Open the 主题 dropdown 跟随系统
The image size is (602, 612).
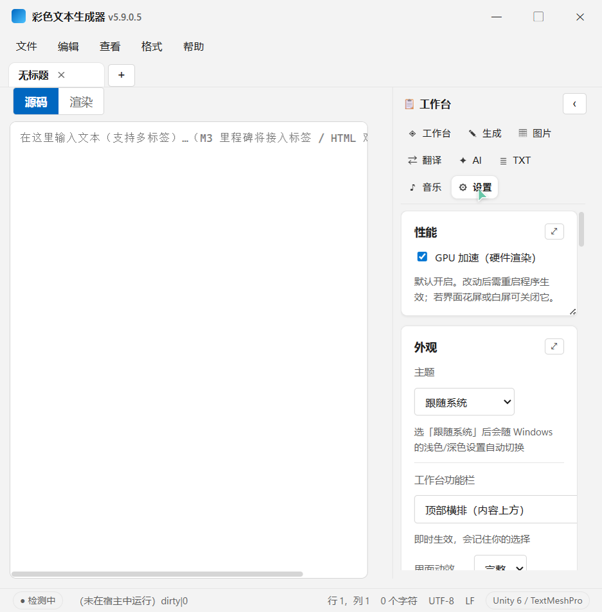(x=464, y=401)
